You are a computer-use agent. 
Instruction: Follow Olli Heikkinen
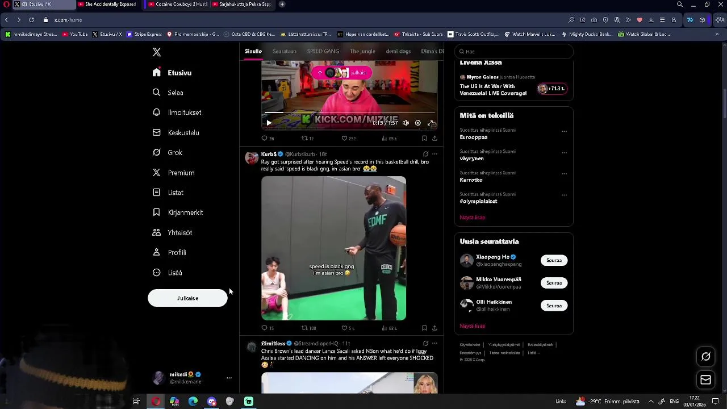click(554, 306)
